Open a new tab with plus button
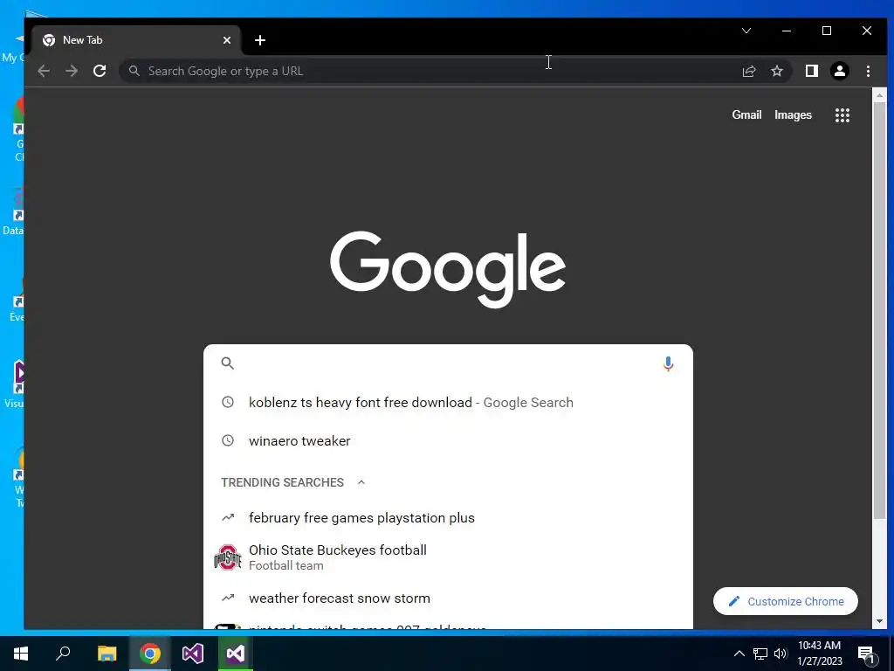Screen dimensions: 894x671 pos(260,40)
